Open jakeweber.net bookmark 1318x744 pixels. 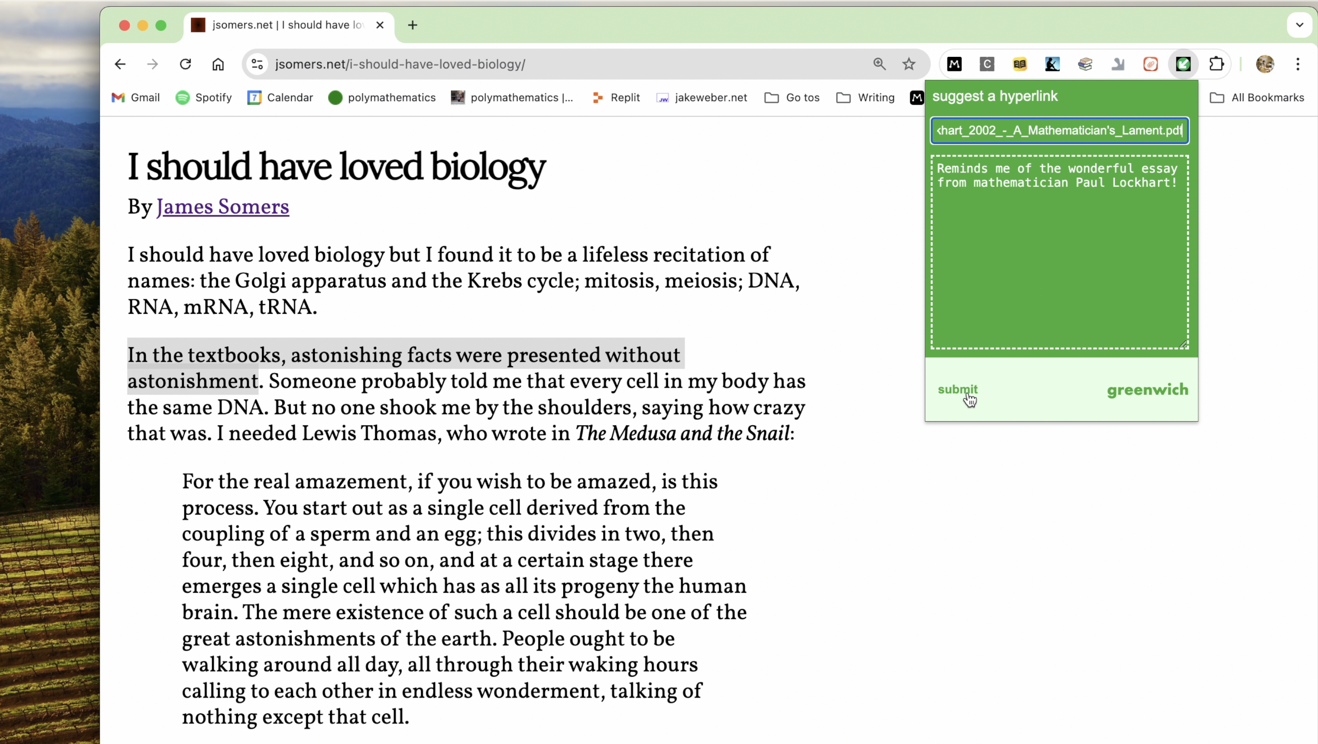coord(702,98)
